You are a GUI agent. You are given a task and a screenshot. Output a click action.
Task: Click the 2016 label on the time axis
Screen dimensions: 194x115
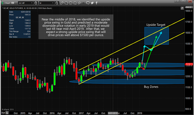point(52,113)
